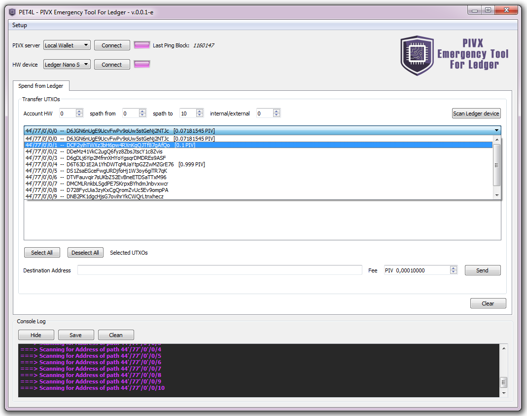Click the Clear button
This screenshot has height=416, width=527.
[488, 303]
